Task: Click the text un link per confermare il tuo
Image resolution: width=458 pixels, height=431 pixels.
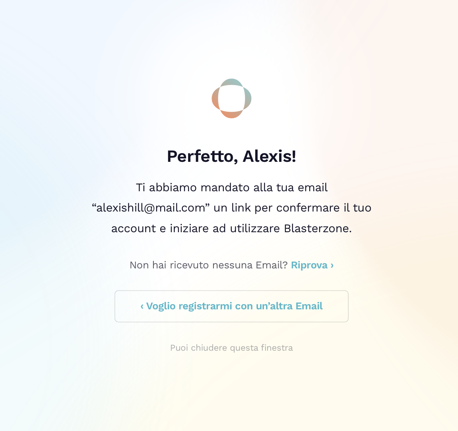Action: pyautogui.click(x=292, y=208)
